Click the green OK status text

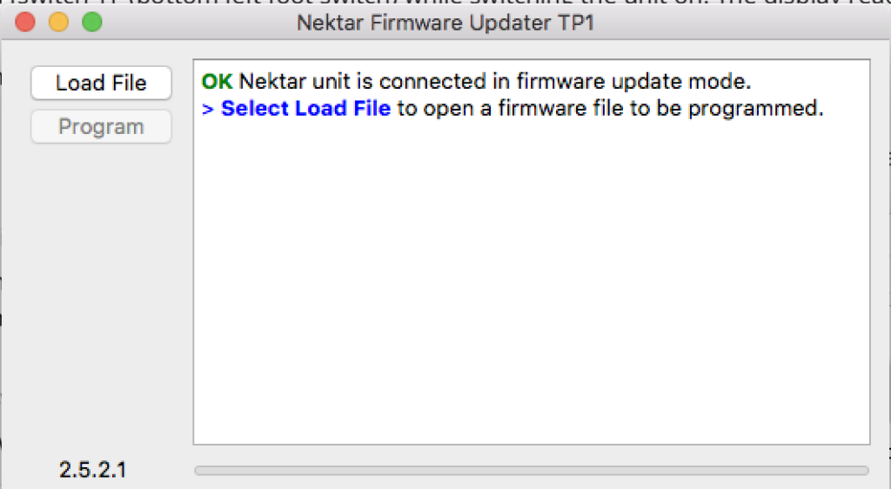click(x=217, y=83)
